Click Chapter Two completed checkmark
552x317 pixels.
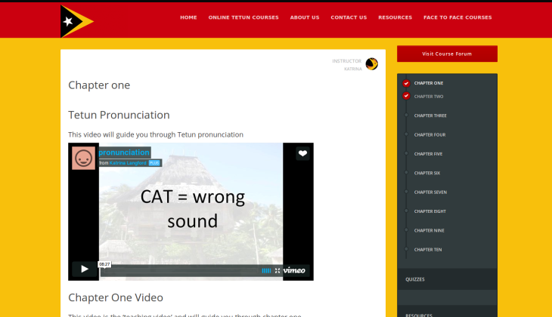coord(406,96)
